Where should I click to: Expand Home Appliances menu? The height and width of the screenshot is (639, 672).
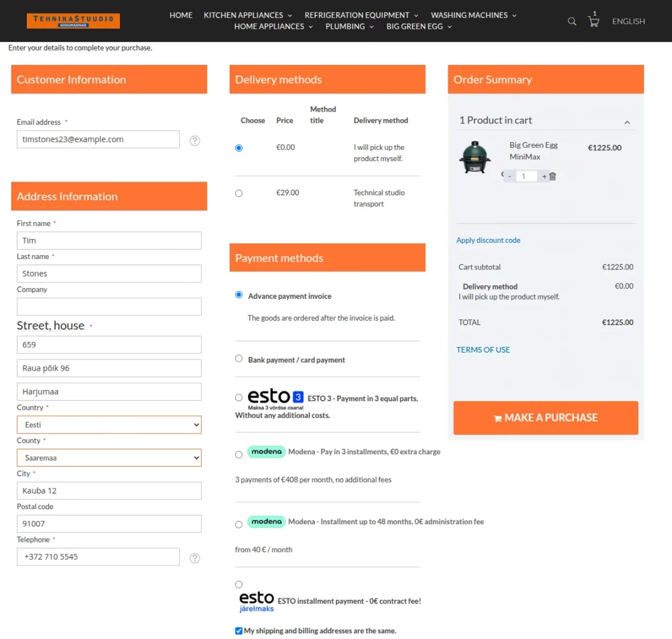coord(274,27)
